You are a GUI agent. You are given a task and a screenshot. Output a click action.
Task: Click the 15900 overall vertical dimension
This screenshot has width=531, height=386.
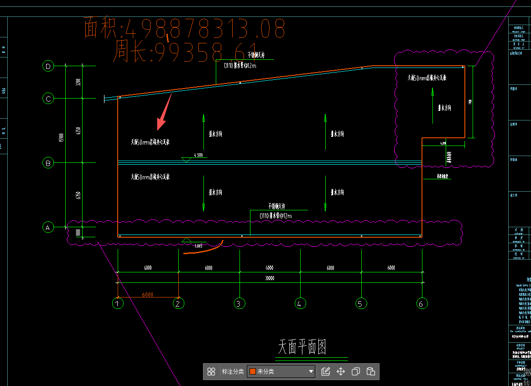[x=61, y=137]
